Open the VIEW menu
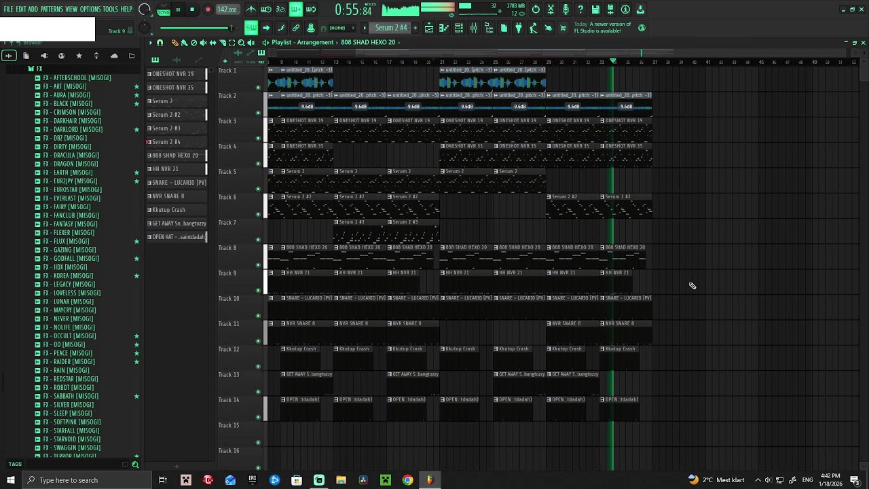Viewport: 869px width, 489px height. [x=71, y=10]
